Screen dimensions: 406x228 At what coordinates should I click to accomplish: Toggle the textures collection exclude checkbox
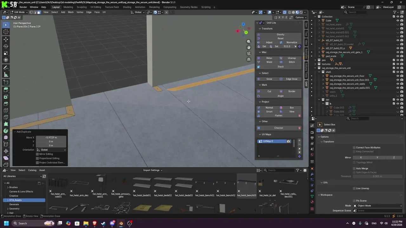[x=394, y=64]
